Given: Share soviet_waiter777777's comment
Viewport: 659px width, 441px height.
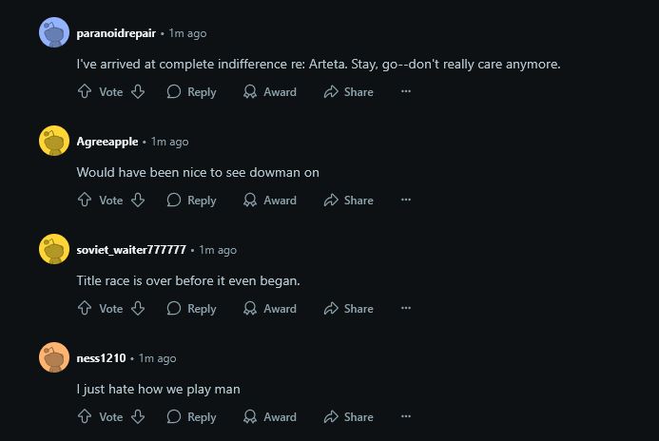Looking at the screenshot, I should [348, 308].
